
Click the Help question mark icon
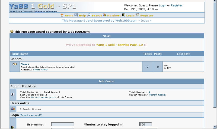point(76,15)
